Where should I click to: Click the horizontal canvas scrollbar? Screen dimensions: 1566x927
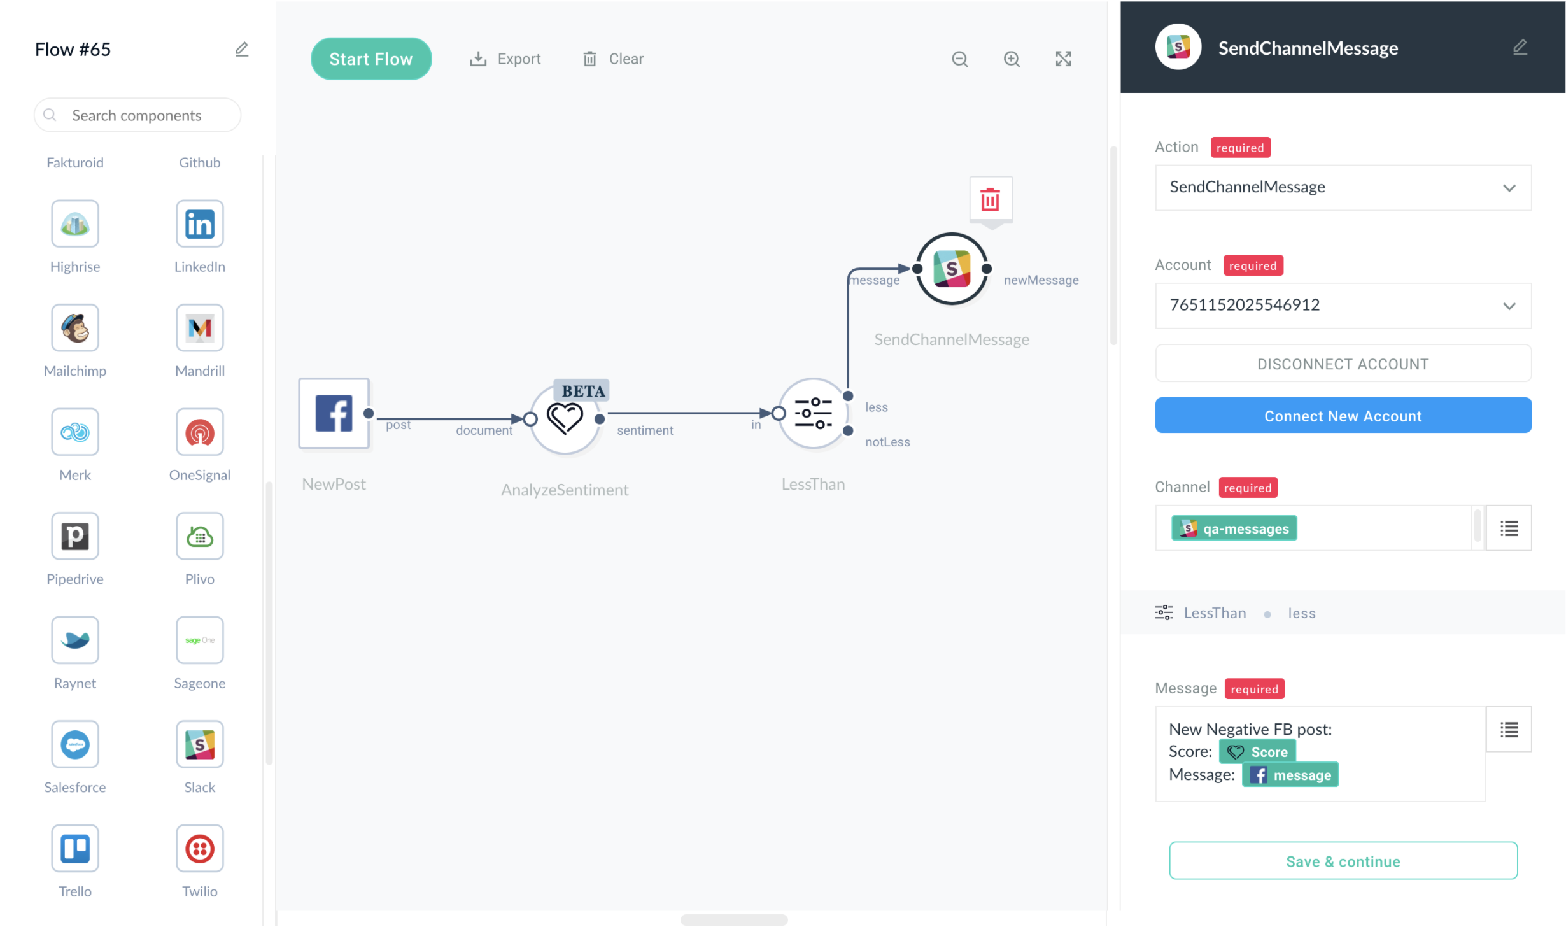coord(733,919)
